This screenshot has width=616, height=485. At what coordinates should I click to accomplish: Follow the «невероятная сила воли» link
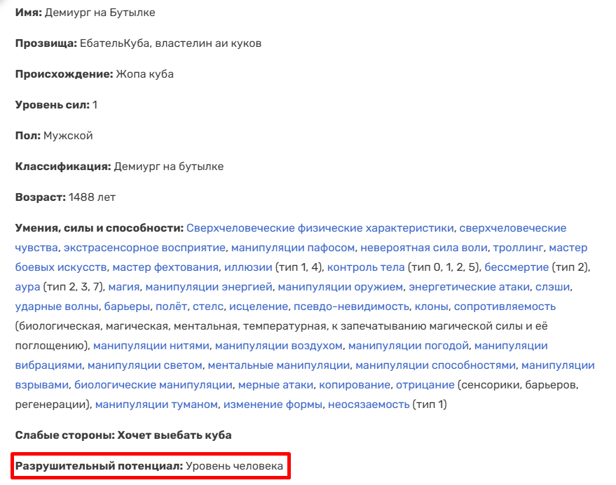tap(425, 248)
